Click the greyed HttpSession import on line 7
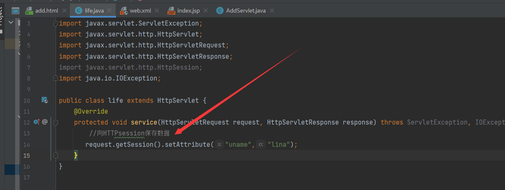Viewport: 505px width, 190px height. [x=131, y=68]
